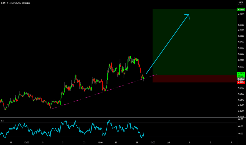The image size is (246, 145).
Task: Click the 12:00 label between 23 and 26
Action: (x=100, y=142)
